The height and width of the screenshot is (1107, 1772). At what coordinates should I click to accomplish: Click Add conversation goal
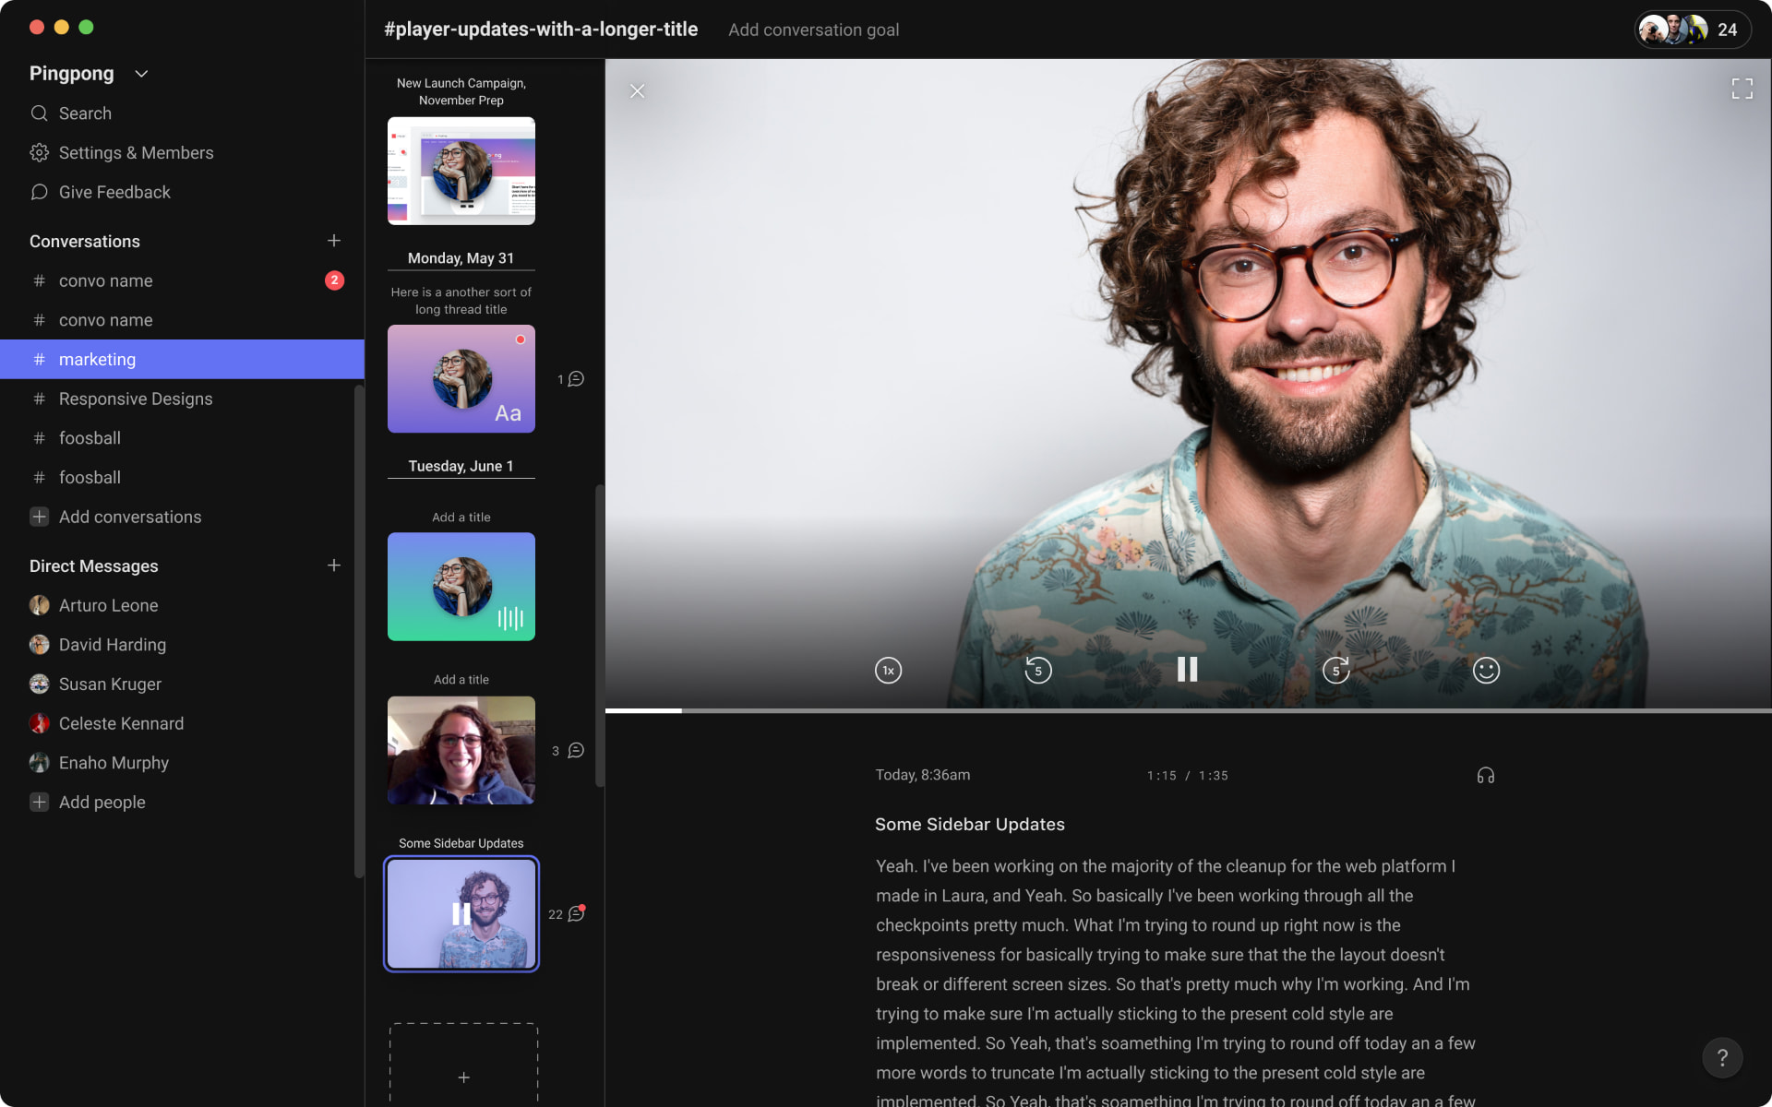pos(813,30)
